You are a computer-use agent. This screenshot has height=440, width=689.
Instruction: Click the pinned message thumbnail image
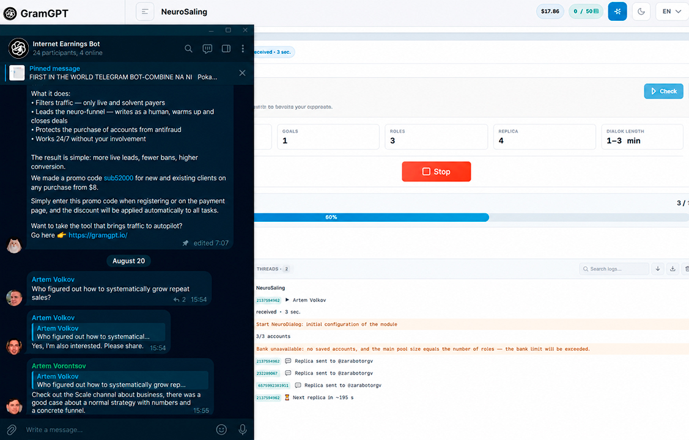[17, 73]
